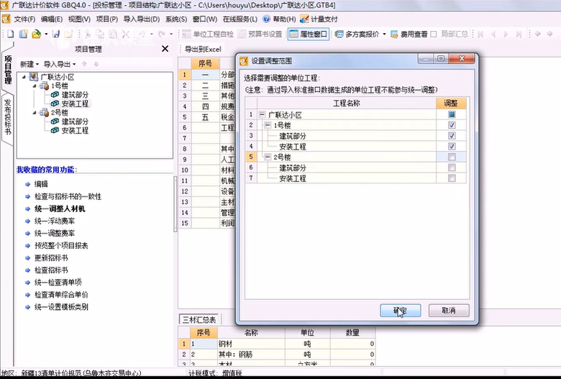Check the 2号楼 adjust checkbox in dialog
This screenshot has width=561, height=379.
(x=452, y=157)
